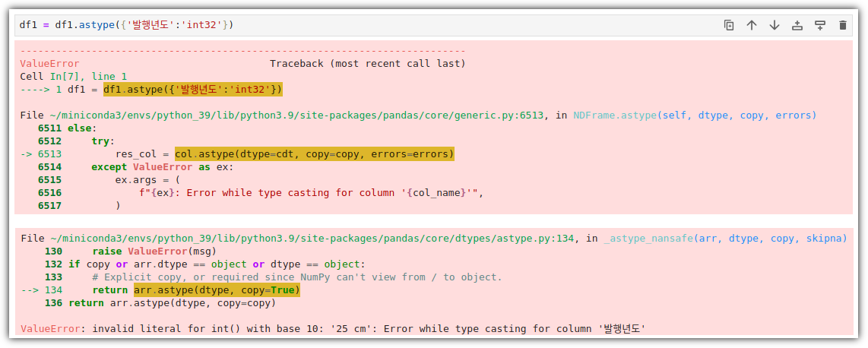Click the line 6516 f-string error message

(x=312, y=192)
